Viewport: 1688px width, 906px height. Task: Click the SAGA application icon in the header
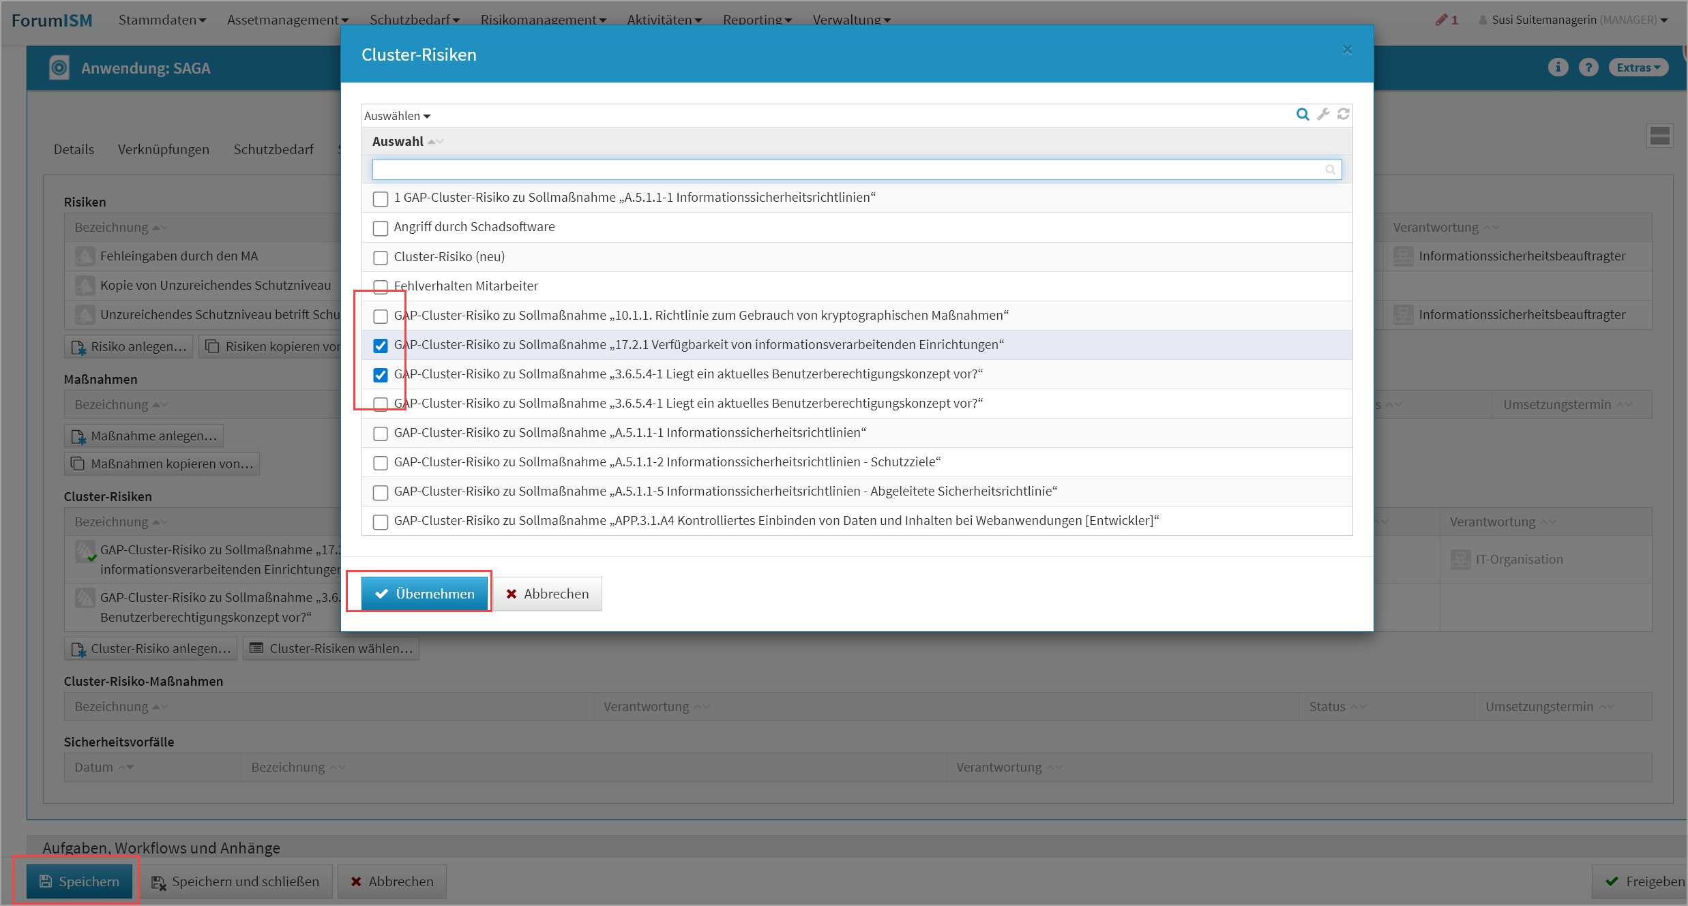(x=59, y=67)
